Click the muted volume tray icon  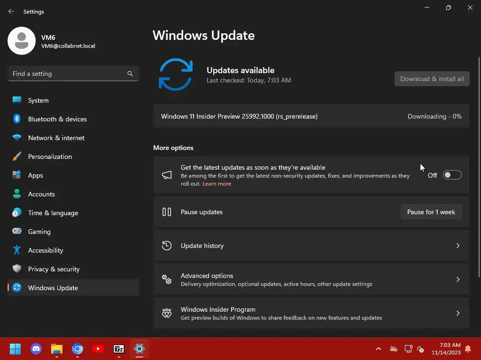pyautogui.click(x=420, y=349)
